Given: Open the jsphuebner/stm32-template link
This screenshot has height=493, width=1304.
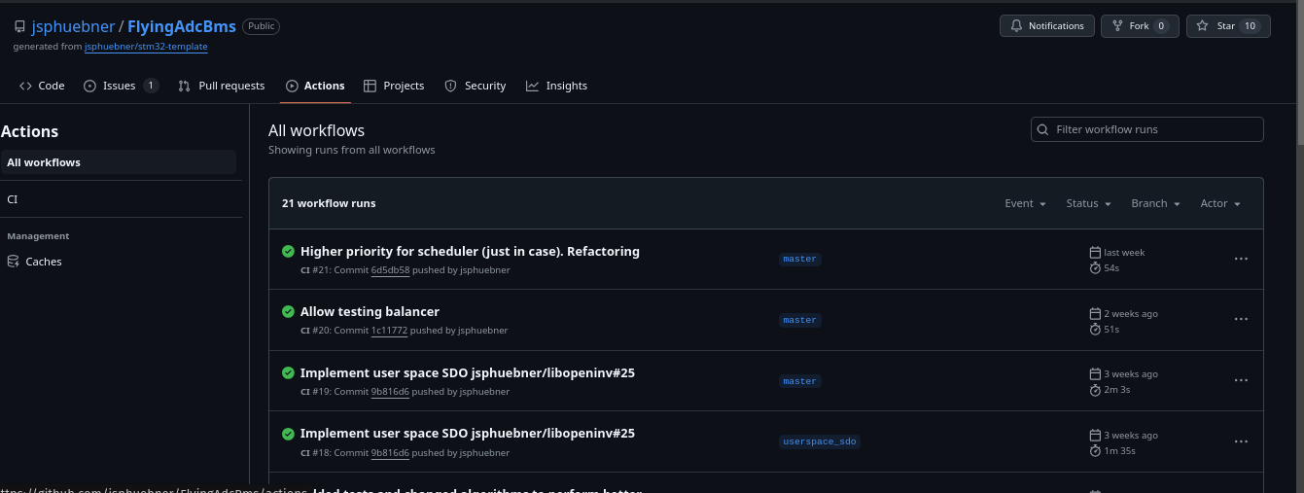Looking at the screenshot, I should coord(146,47).
